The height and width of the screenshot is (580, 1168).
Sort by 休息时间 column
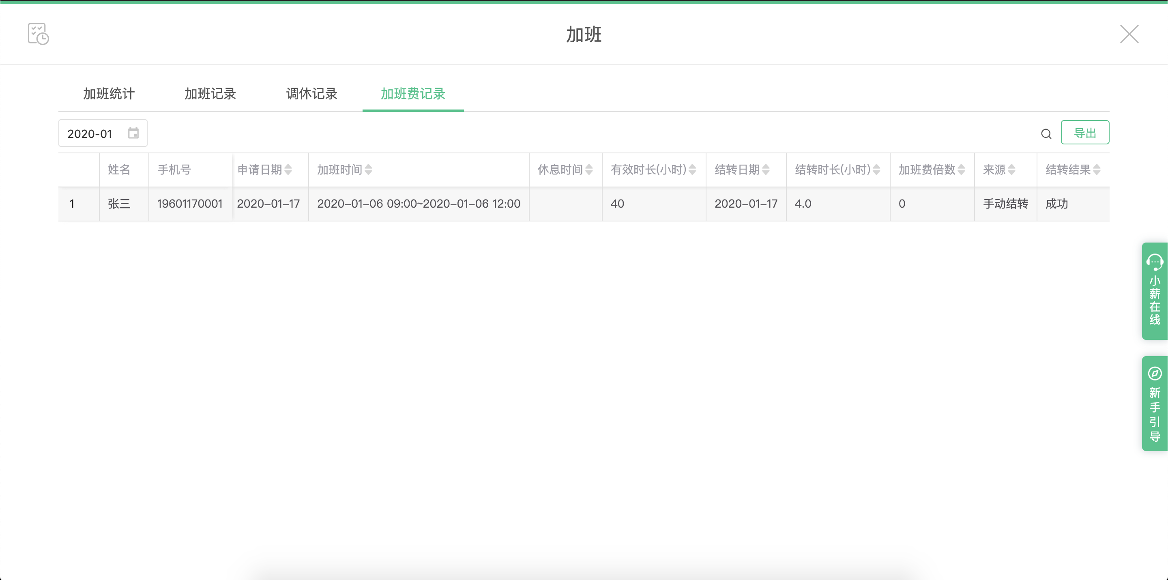pos(589,170)
